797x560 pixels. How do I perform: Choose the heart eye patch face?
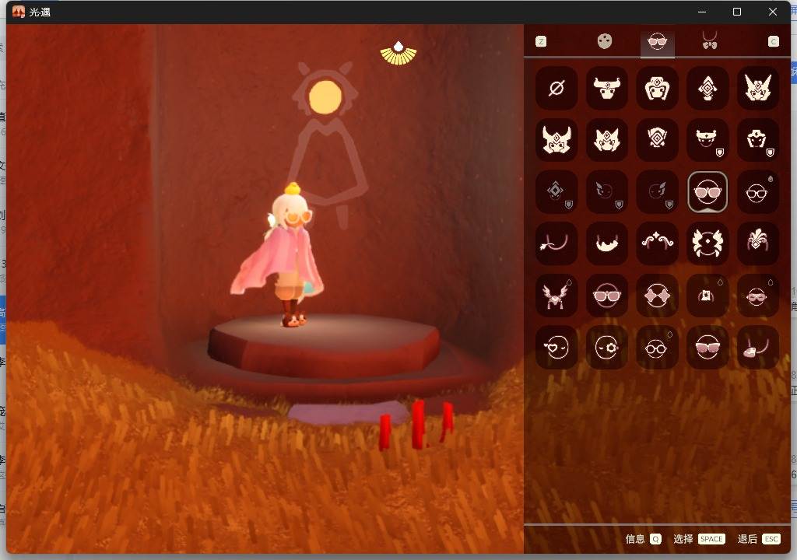[x=556, y=347]
